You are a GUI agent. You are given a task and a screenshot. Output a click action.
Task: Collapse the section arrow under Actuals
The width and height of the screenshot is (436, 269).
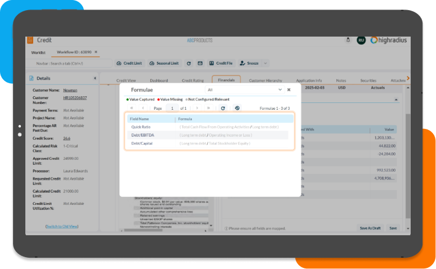click(396, 99)
